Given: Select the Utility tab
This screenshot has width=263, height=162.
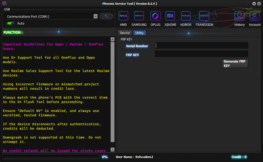Looking at the screenshot, I should [139, 33].
